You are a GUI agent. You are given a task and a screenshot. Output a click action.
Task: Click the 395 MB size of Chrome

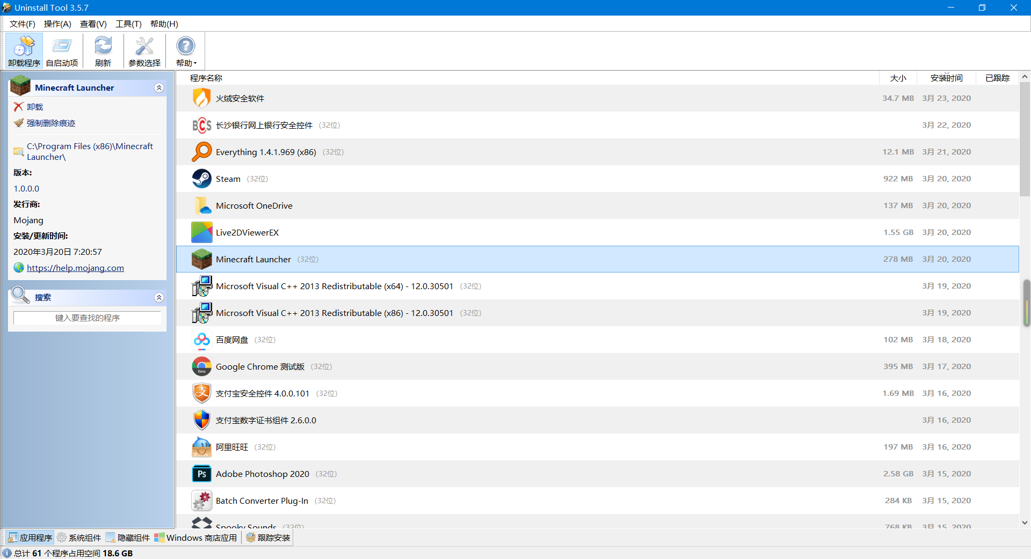point(898,366)
